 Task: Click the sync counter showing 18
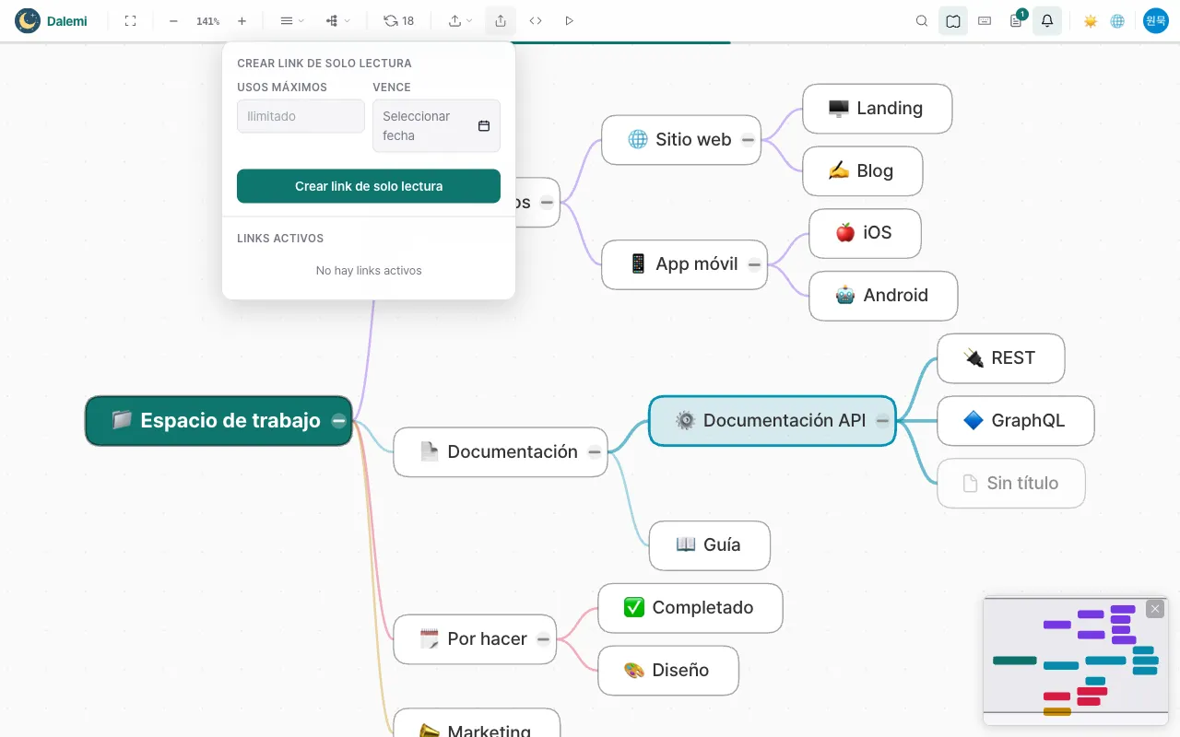pos(399,20)
